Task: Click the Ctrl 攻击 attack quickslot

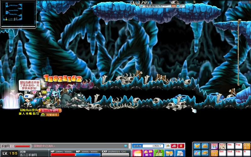Action: [214, 153]
